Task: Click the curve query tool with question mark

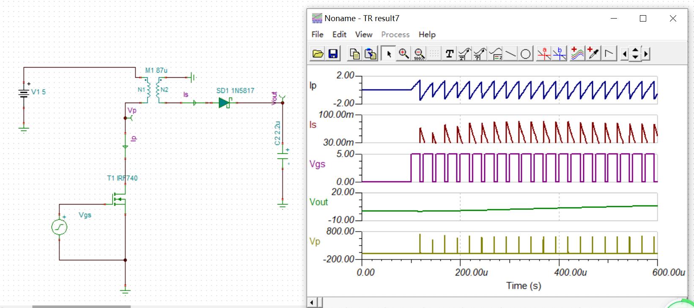Action: click(x=480, y=54)
